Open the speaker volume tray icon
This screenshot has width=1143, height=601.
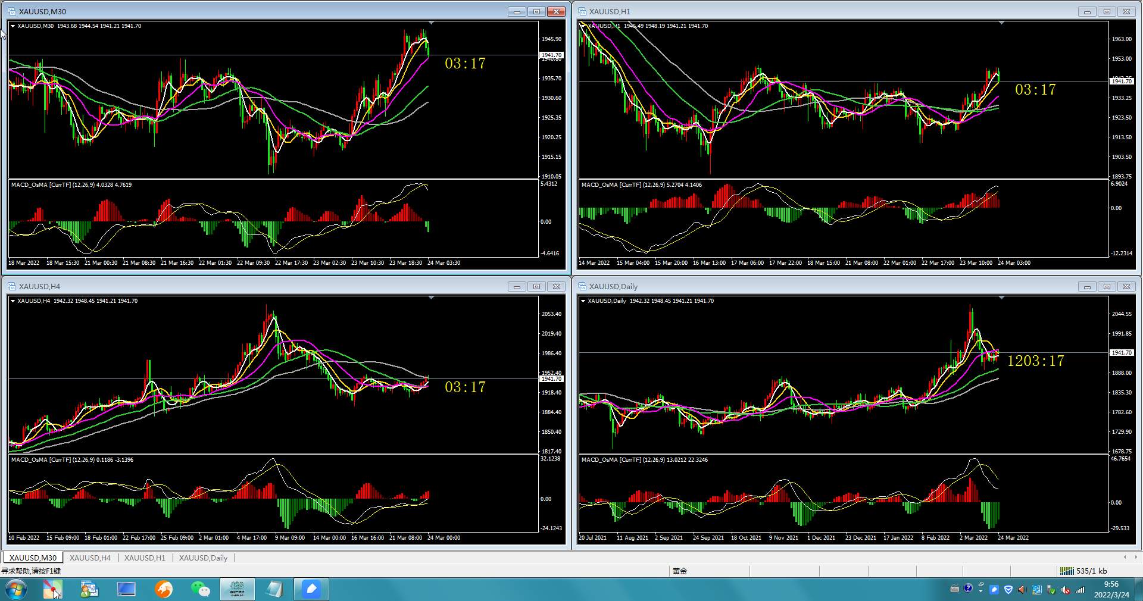point(1022,590)
